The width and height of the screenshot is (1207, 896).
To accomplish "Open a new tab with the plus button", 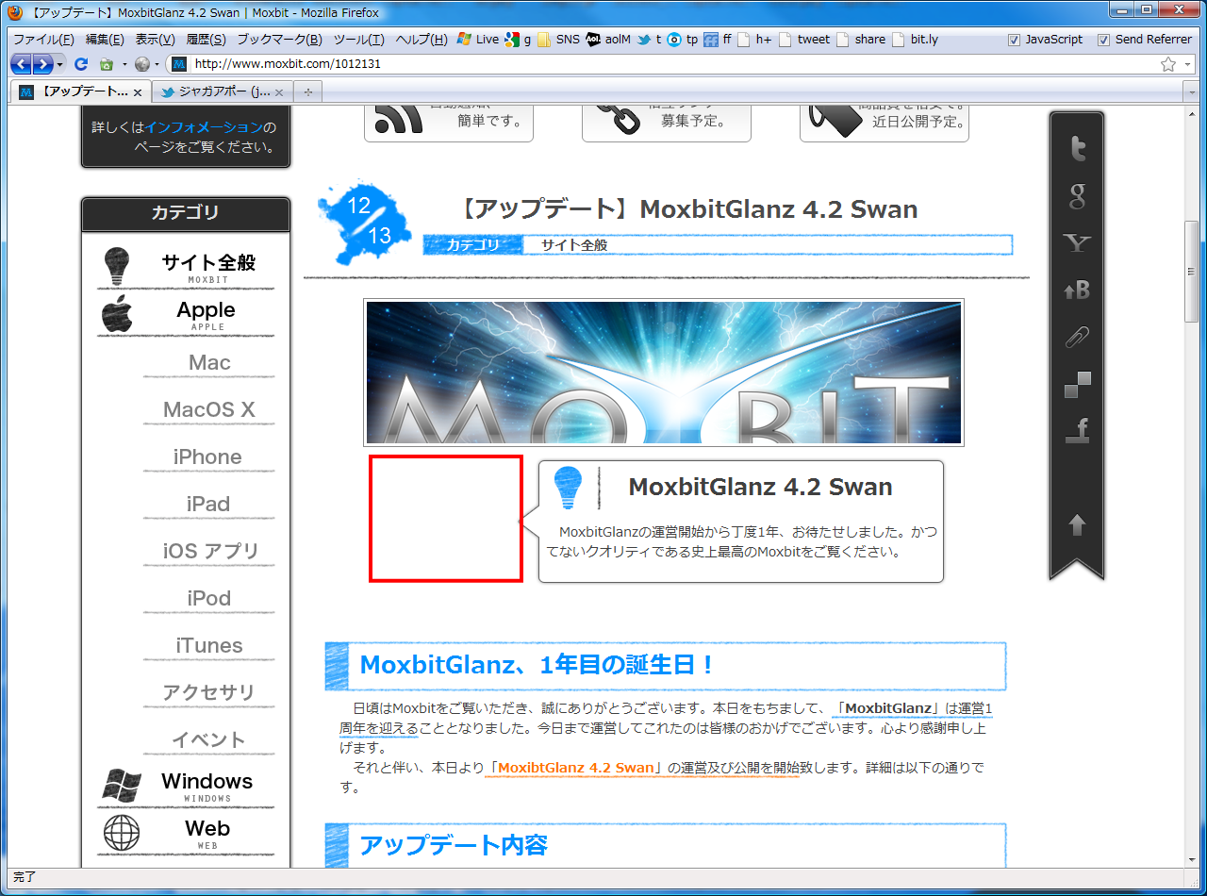I will click(308, 91).
